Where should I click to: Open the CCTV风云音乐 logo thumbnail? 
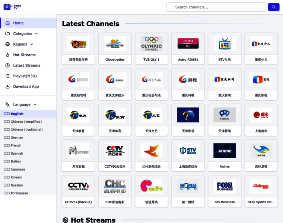point(115,151)
